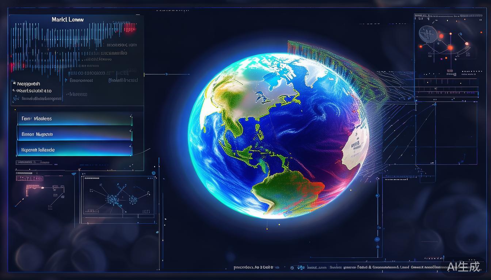Click the AI生成 watermark badge
The image size is (491, 280).
pos(464,267)
